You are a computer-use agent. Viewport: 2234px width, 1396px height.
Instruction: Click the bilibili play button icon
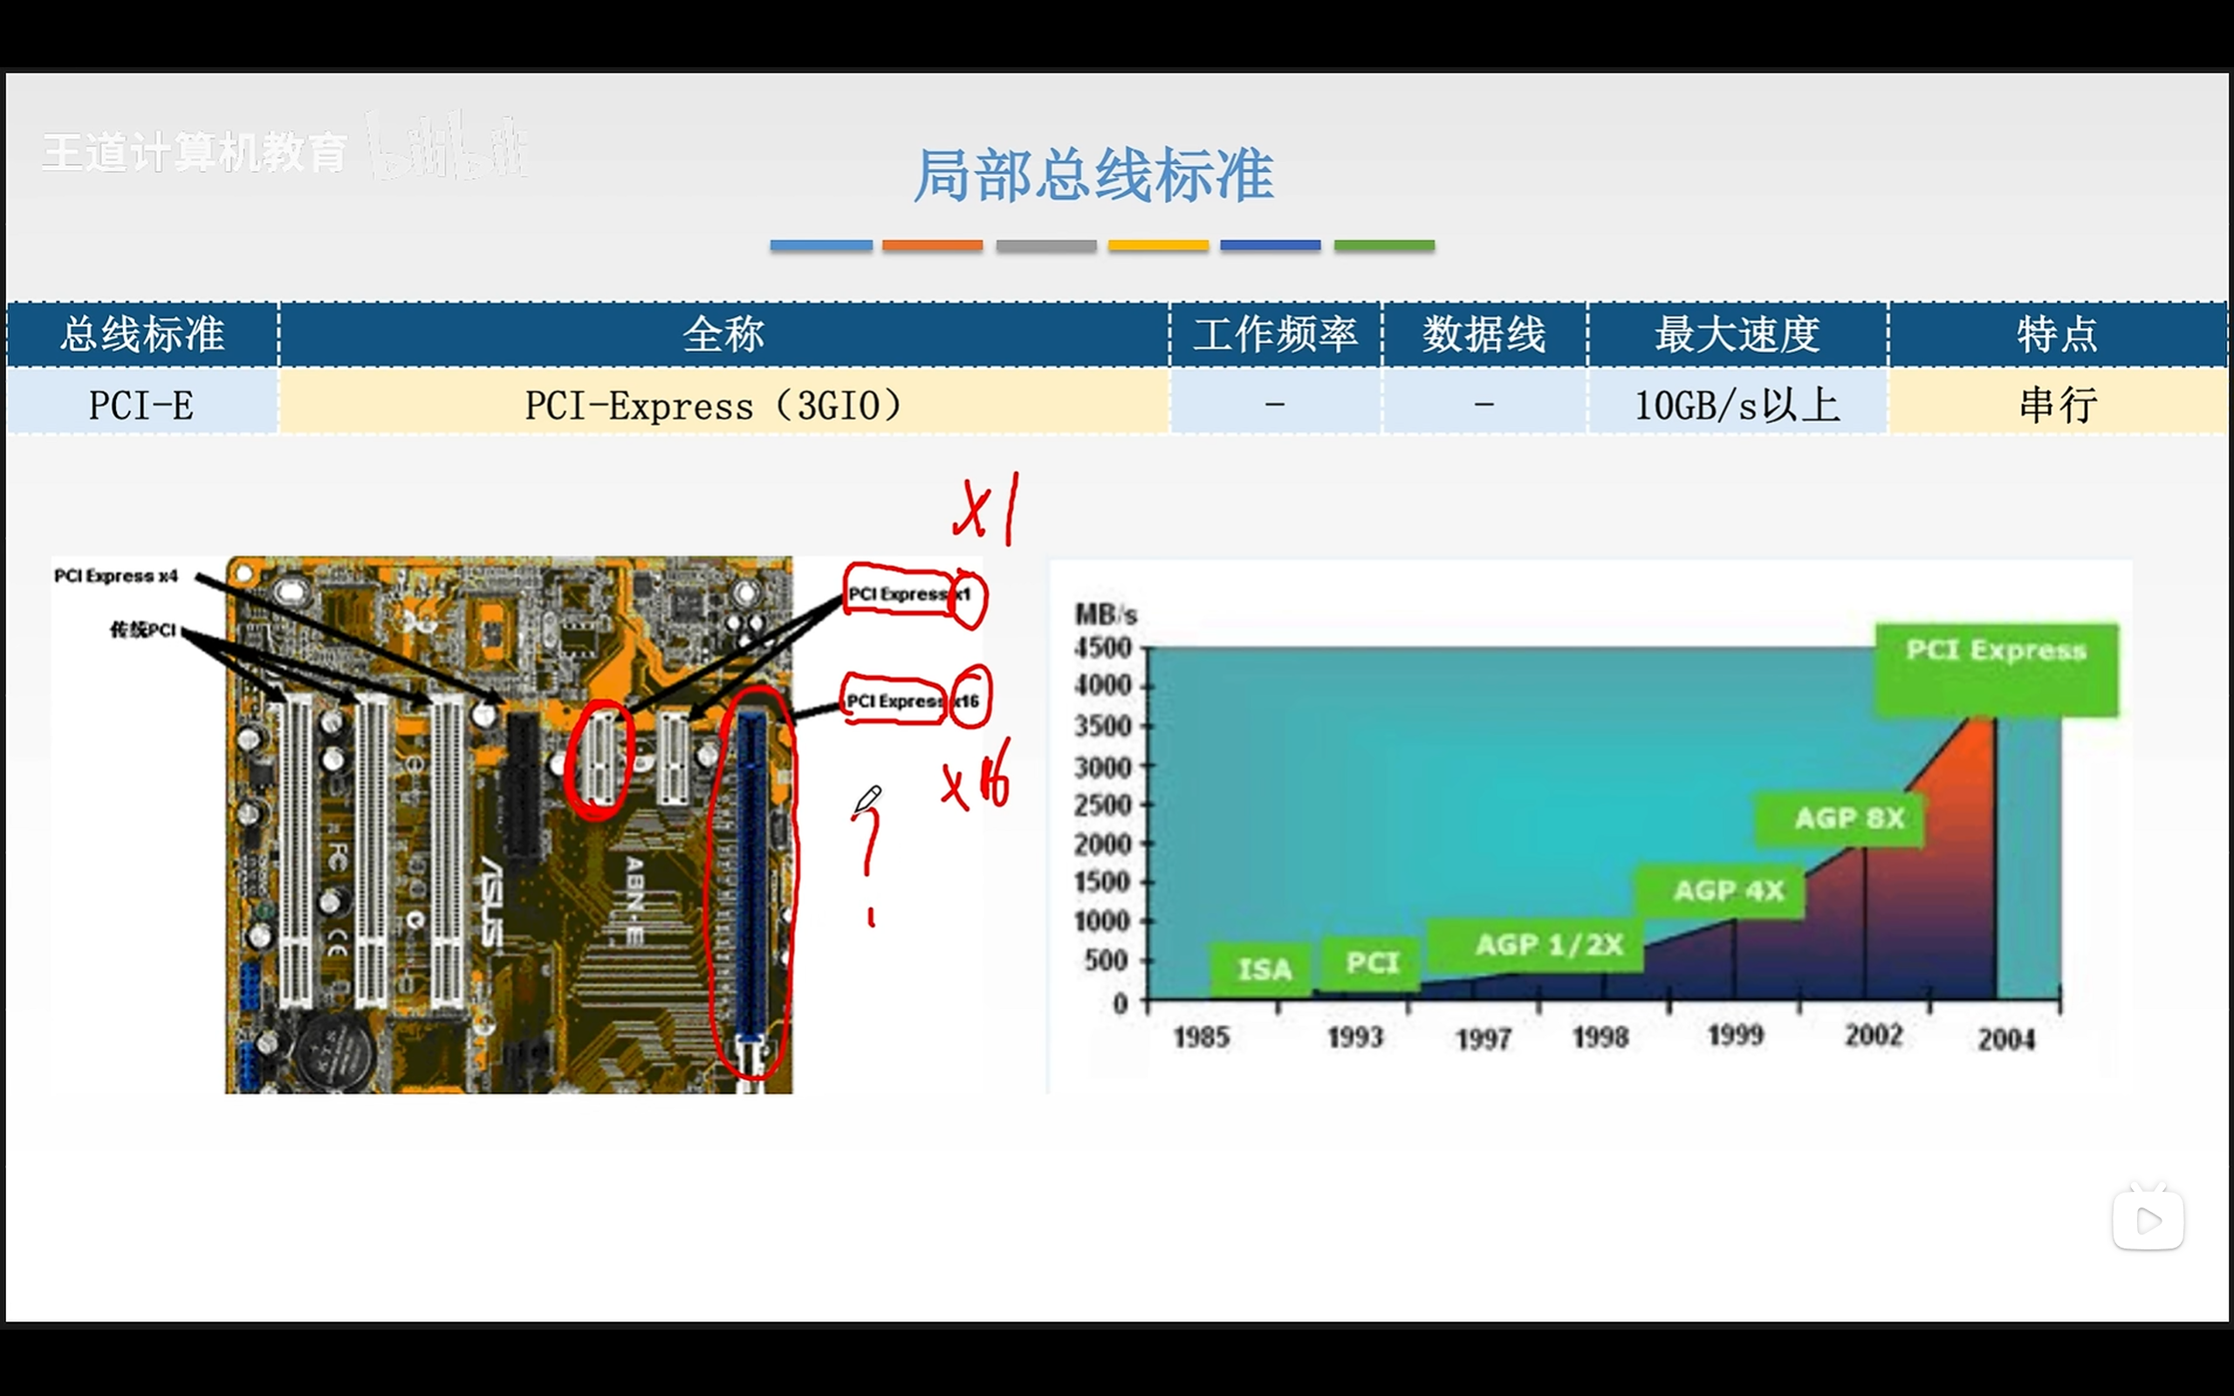point(2148,1220)
